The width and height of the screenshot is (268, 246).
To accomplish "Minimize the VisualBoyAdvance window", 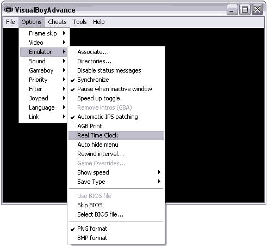I will (x=232, y=10).
